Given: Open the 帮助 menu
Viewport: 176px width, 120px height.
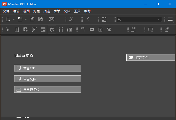Looking at the screenshot, I should click(87, 11).
